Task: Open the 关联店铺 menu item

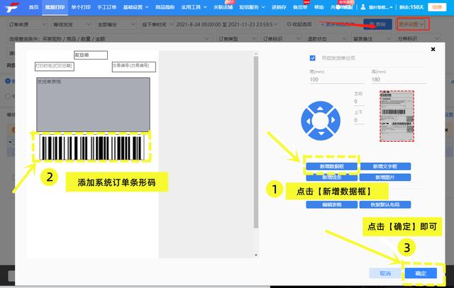Action: pyautogui.click(x=223, y=7)
